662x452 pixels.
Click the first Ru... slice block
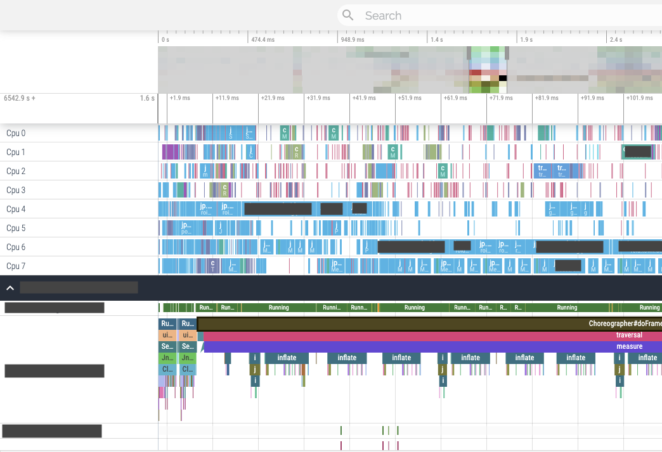[167, 324]
